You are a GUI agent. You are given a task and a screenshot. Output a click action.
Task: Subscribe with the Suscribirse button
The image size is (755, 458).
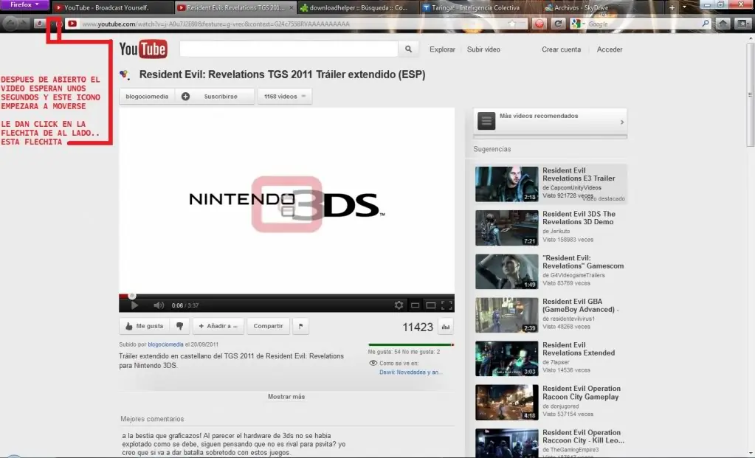tap(215, 96)
